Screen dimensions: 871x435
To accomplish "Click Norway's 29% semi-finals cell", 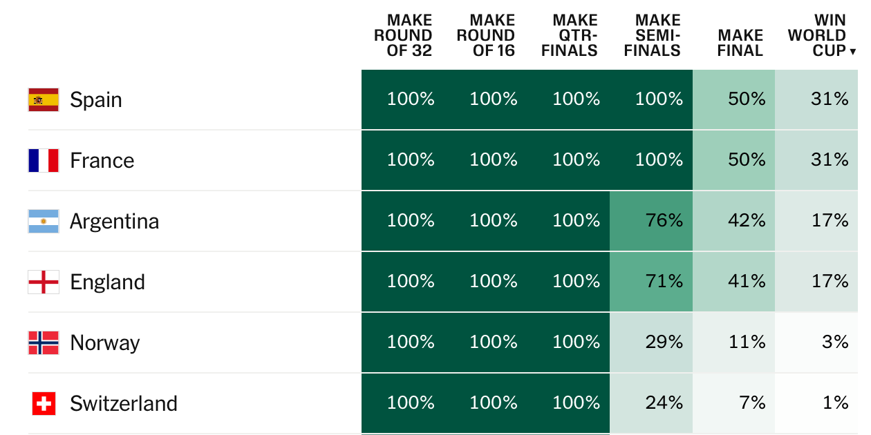I will [651, 342].
